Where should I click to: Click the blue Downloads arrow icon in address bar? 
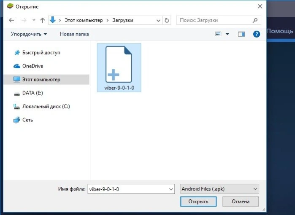53,20
